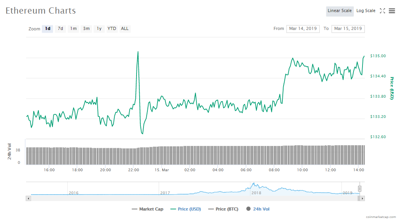401x223 pixels.
Task: Choose the 1m zoom option
Action: pos(73,28)
